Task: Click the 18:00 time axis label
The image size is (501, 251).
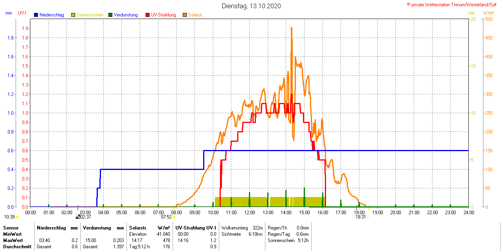Action: (359, 212)
